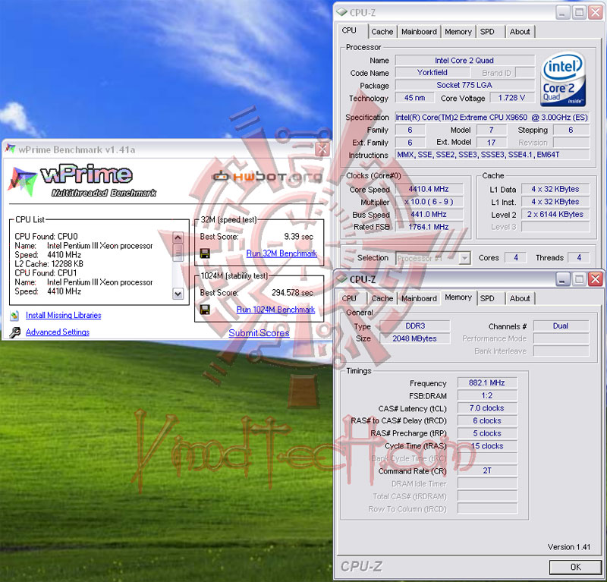Screen dimensions: 607x582
Task: Run the 32M Benchmark
Action: 281,253
